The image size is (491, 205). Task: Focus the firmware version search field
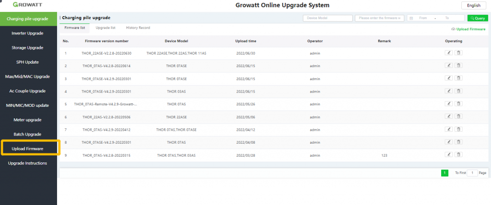coord(380,18)
